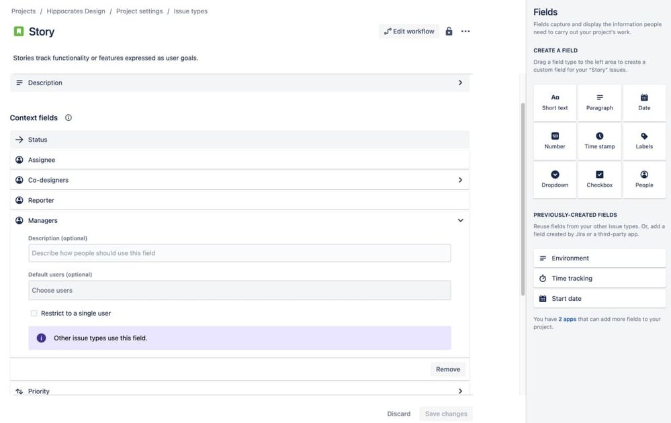The image size is (671, 423).
Task: Click the CREATE A FIELD heading
Action: coord(555,50)
